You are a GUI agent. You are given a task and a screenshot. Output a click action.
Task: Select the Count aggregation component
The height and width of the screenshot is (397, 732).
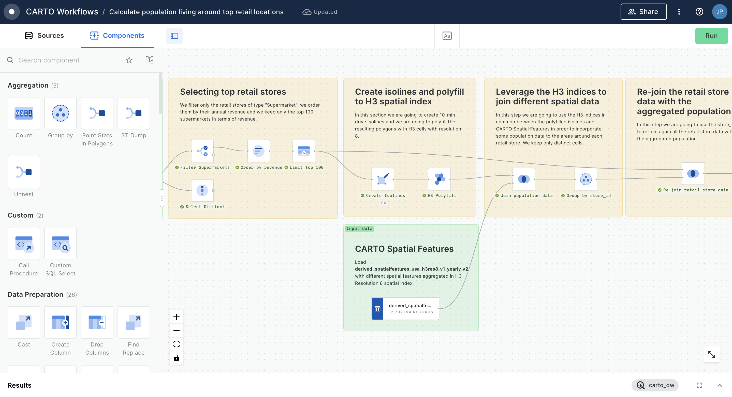[24, 113]
